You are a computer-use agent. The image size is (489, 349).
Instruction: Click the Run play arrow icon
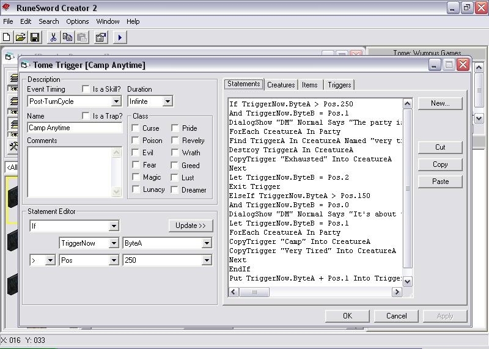coord(120,37)
